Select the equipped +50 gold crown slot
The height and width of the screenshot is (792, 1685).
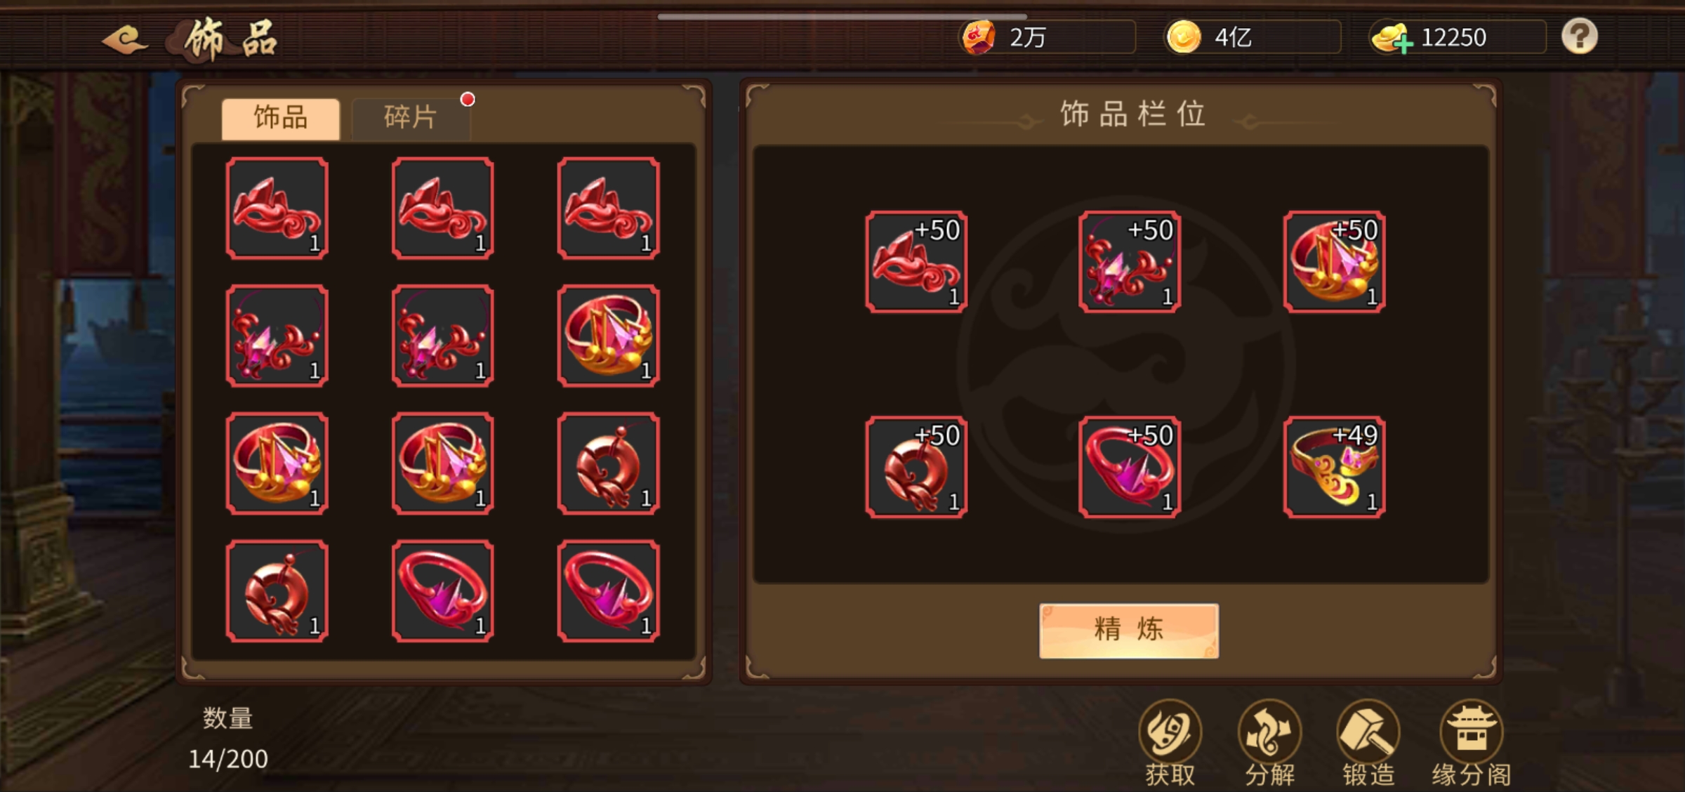pyautogui.click(x=1334, y=261)
